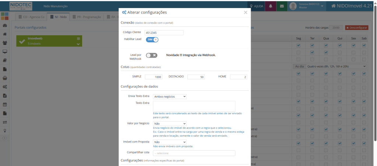Toggle the Habilitar Lead switch
The width and height of the screenshot is (377, 166).
point(152,39)
